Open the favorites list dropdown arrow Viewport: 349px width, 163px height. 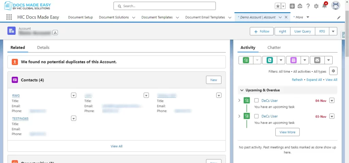point(283,6)
